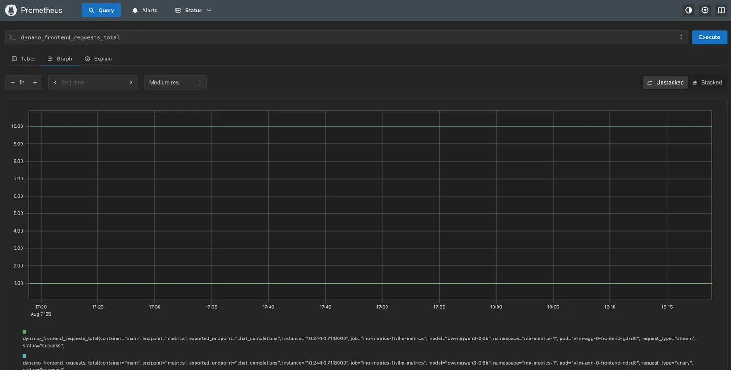Click the 1h range value

[x=22, y=82]
